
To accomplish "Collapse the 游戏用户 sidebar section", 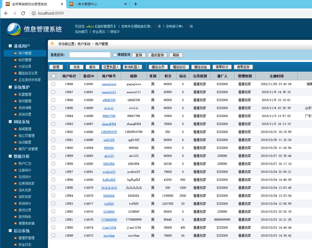I will pyautogui.click(x=10, y=46).
